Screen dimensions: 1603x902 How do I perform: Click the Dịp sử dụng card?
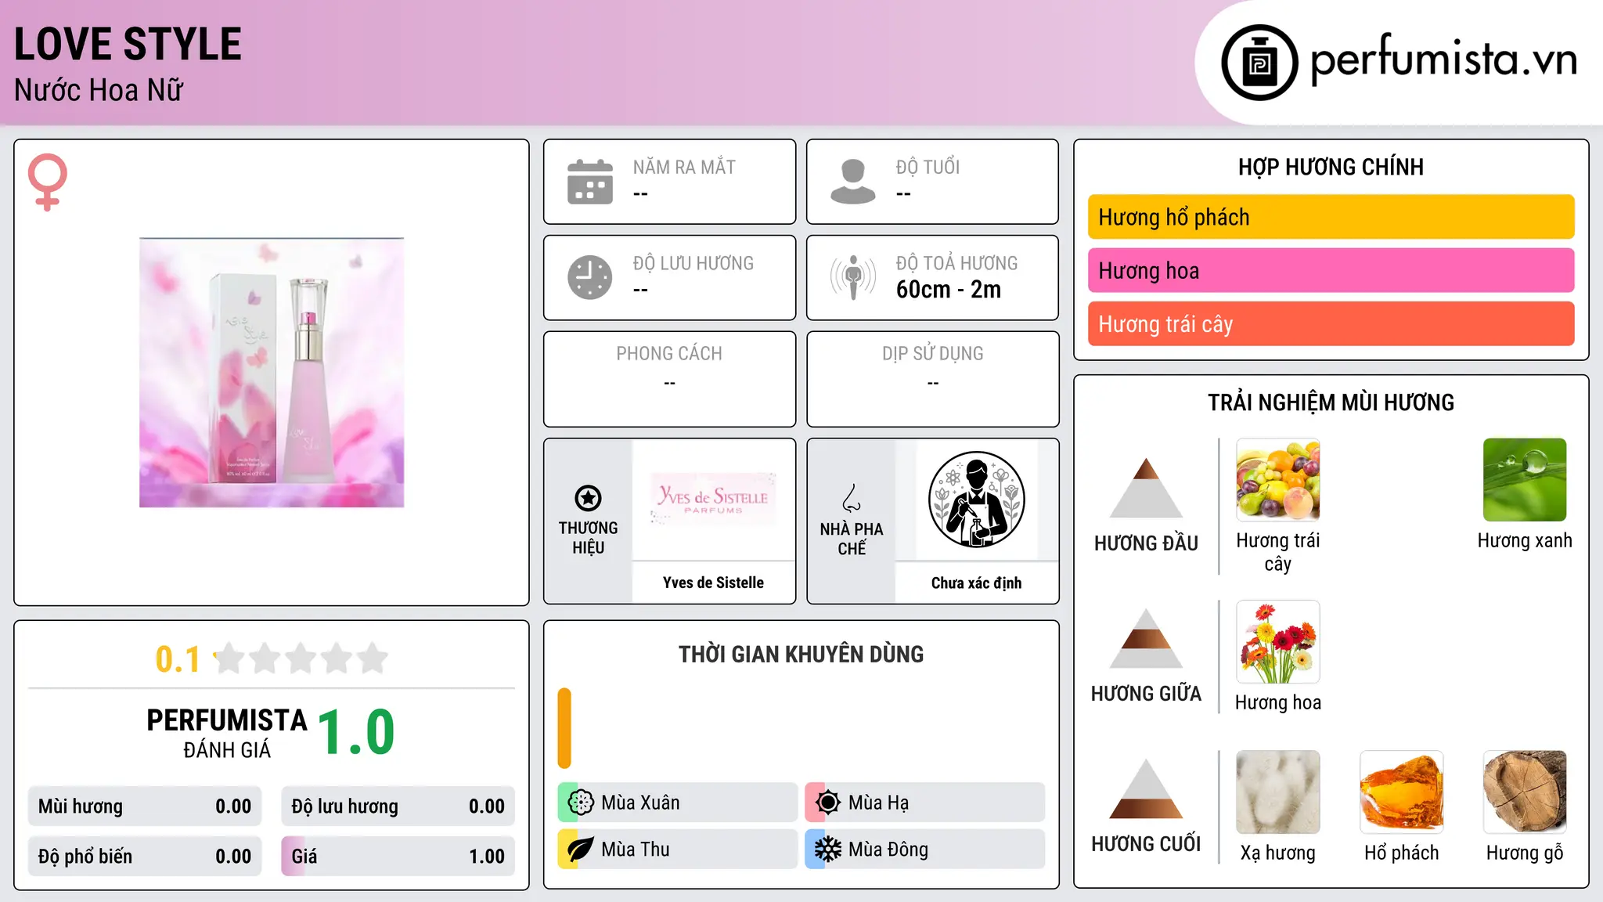[933, 379]
